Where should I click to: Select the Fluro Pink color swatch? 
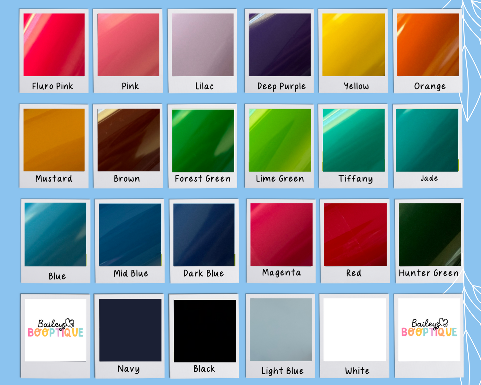54,45
